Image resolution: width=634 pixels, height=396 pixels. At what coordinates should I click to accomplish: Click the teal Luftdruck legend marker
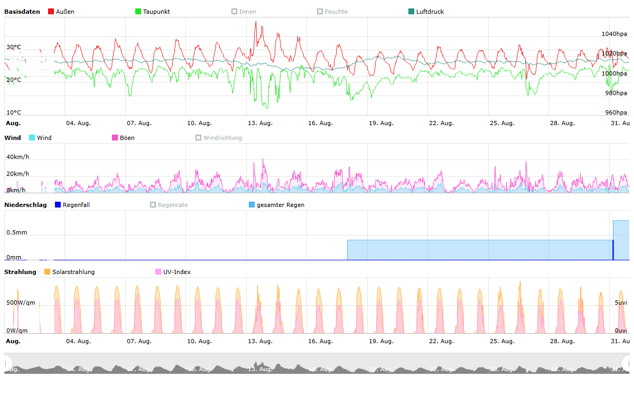pos(412,12)
